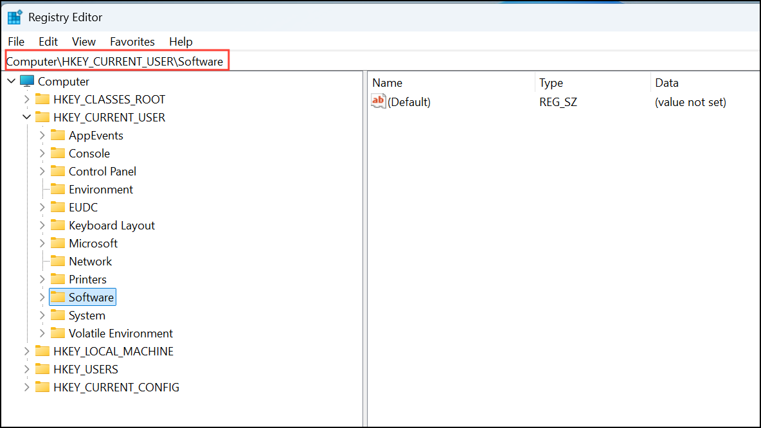Select the Network key label
This screenshot has height=428, width=761.
[90, 261]
